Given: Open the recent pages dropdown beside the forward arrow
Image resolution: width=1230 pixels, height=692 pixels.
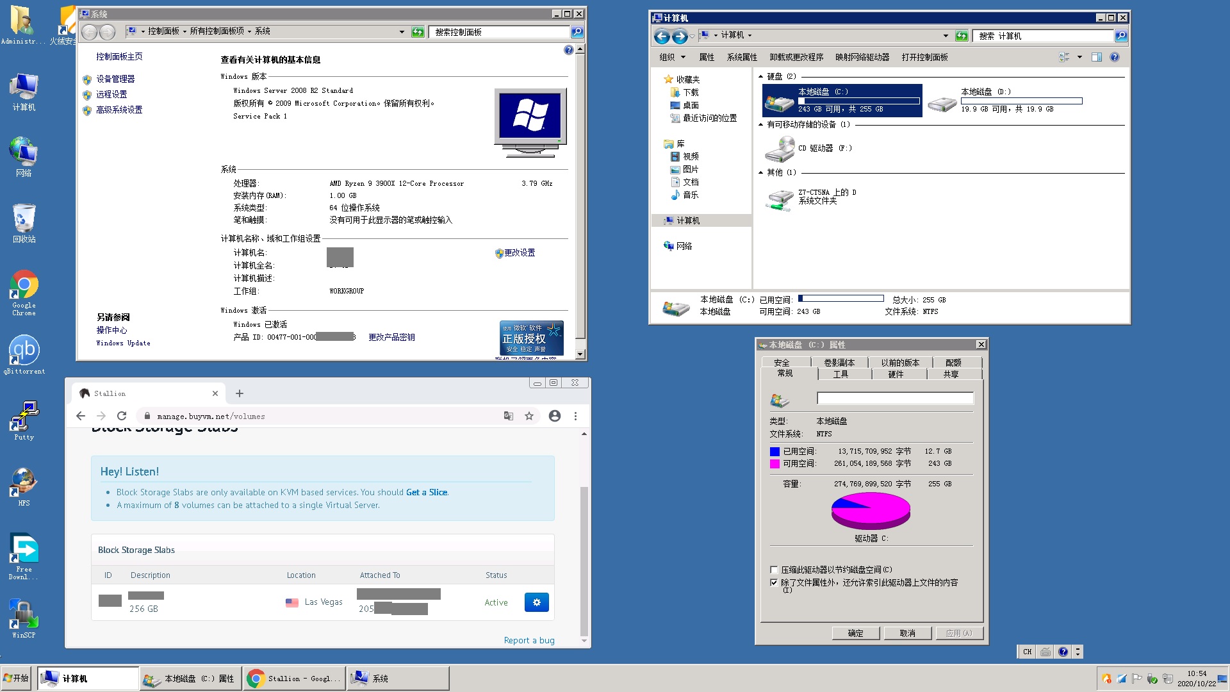Looking at the screenshot, I should coord(692,36).
